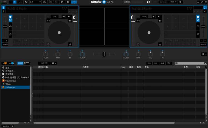Screen dimensions: 208x128
Task: Open the FX panel from top toolbar
Action: [x=56, y=2]
